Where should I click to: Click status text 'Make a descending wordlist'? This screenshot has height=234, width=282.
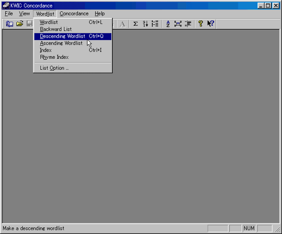pyautogui.click(x=33, y=228)
